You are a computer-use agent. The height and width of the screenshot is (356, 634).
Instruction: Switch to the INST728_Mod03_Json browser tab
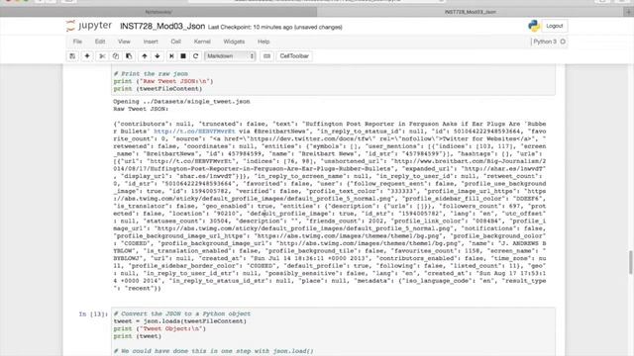[471, 12]
